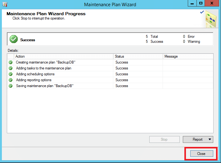Select the Creating maintenance plan "BackupDB" row
The image size is (221, 163).
(110, 62)
